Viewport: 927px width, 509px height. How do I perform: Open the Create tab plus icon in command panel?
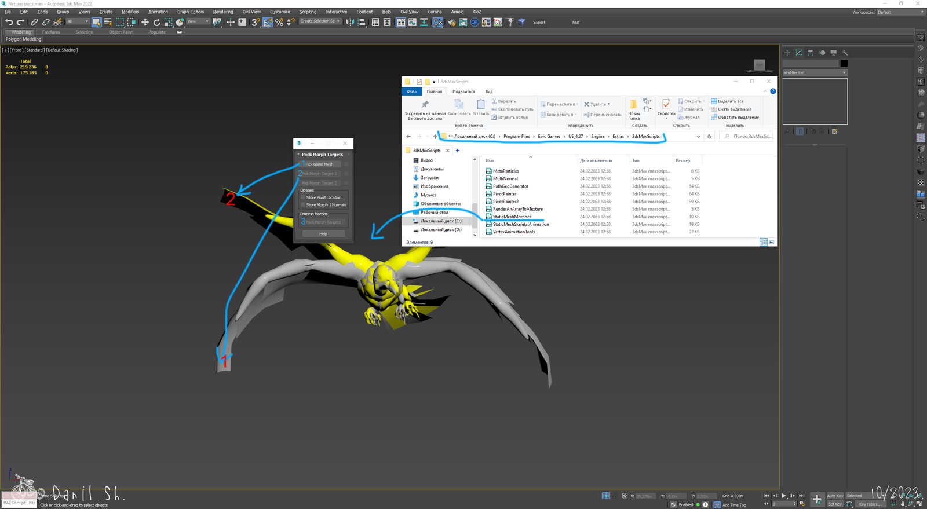coord(787,53)
